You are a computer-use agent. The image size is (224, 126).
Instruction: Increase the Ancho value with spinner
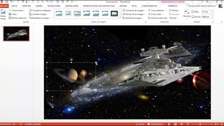[212, 16]
